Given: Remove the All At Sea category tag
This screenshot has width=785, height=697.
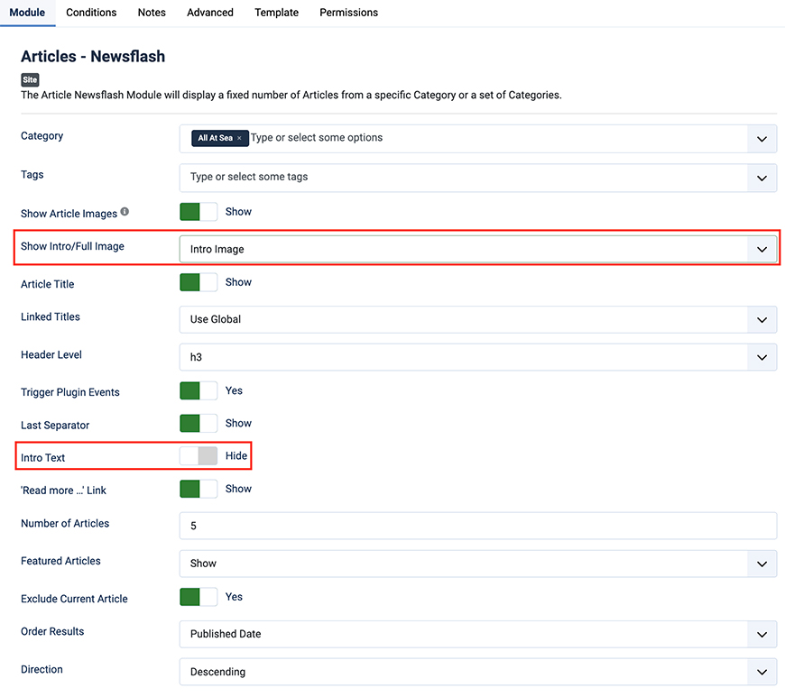Looking at the screenshot, I should [239, 138].
